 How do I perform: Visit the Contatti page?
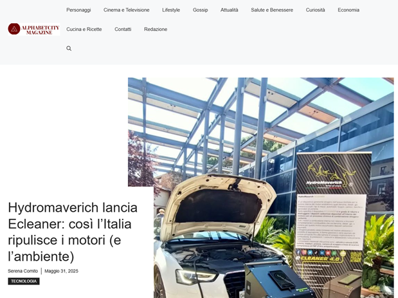[x=123, y=29]
